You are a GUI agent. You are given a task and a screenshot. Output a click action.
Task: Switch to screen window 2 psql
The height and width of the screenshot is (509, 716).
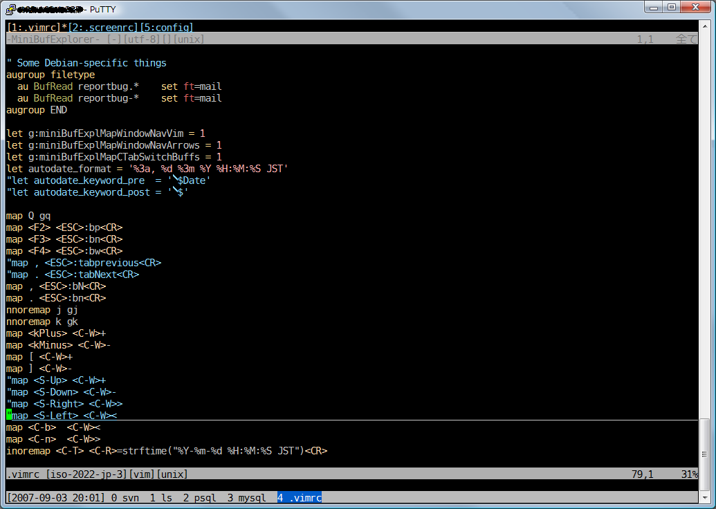[200, 498]
